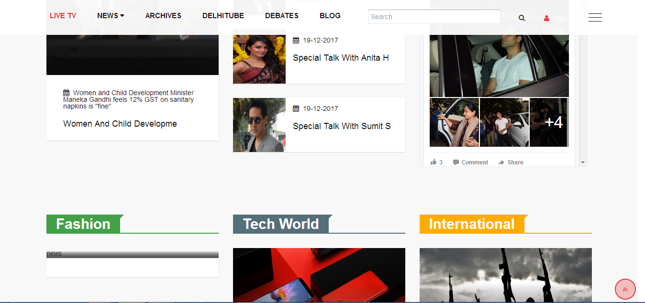Viewport: 645px width, 303px height.
Task: Expand the NEWS dropdown menu
Action: (111, 16)
